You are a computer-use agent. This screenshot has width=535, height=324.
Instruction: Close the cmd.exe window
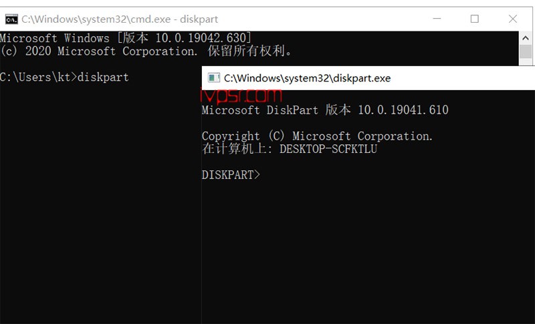tap(513, 19)
